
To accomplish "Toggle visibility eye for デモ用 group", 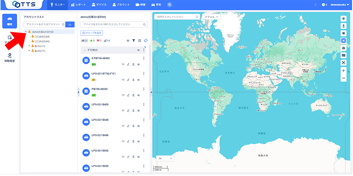I will coord(139,50).
